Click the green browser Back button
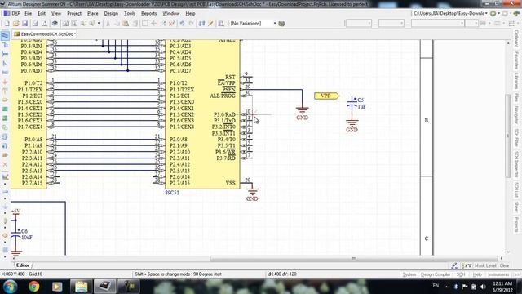Image resolution: width=522 pixels, height=294 pixels. click(493, 13)
